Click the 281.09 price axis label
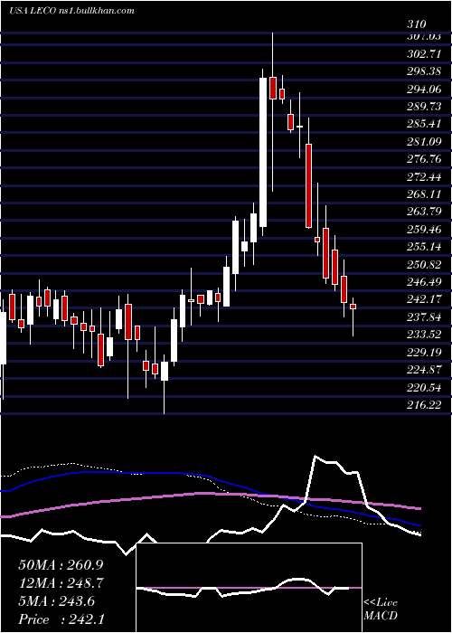 click(424, 141)
